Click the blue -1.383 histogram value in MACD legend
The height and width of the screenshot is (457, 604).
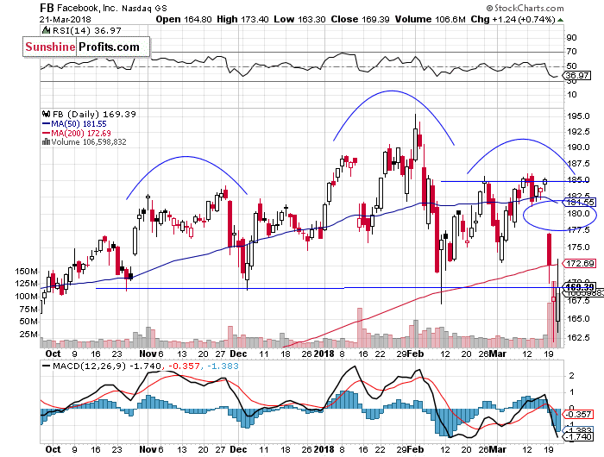click(x=223, y=366)
